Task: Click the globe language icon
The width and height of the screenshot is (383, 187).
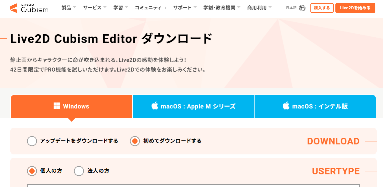Action: pos(302,8)
